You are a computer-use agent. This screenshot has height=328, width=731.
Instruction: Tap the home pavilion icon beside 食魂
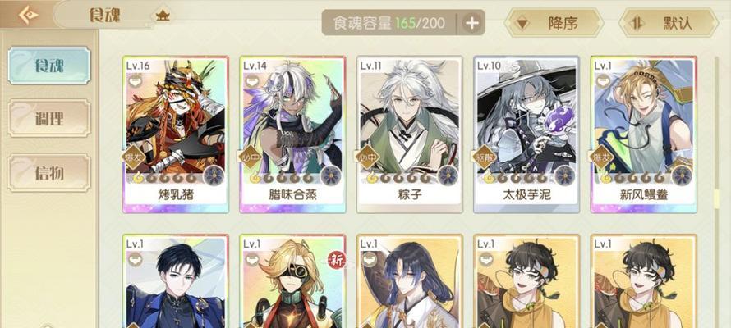[x=163, y=16]
